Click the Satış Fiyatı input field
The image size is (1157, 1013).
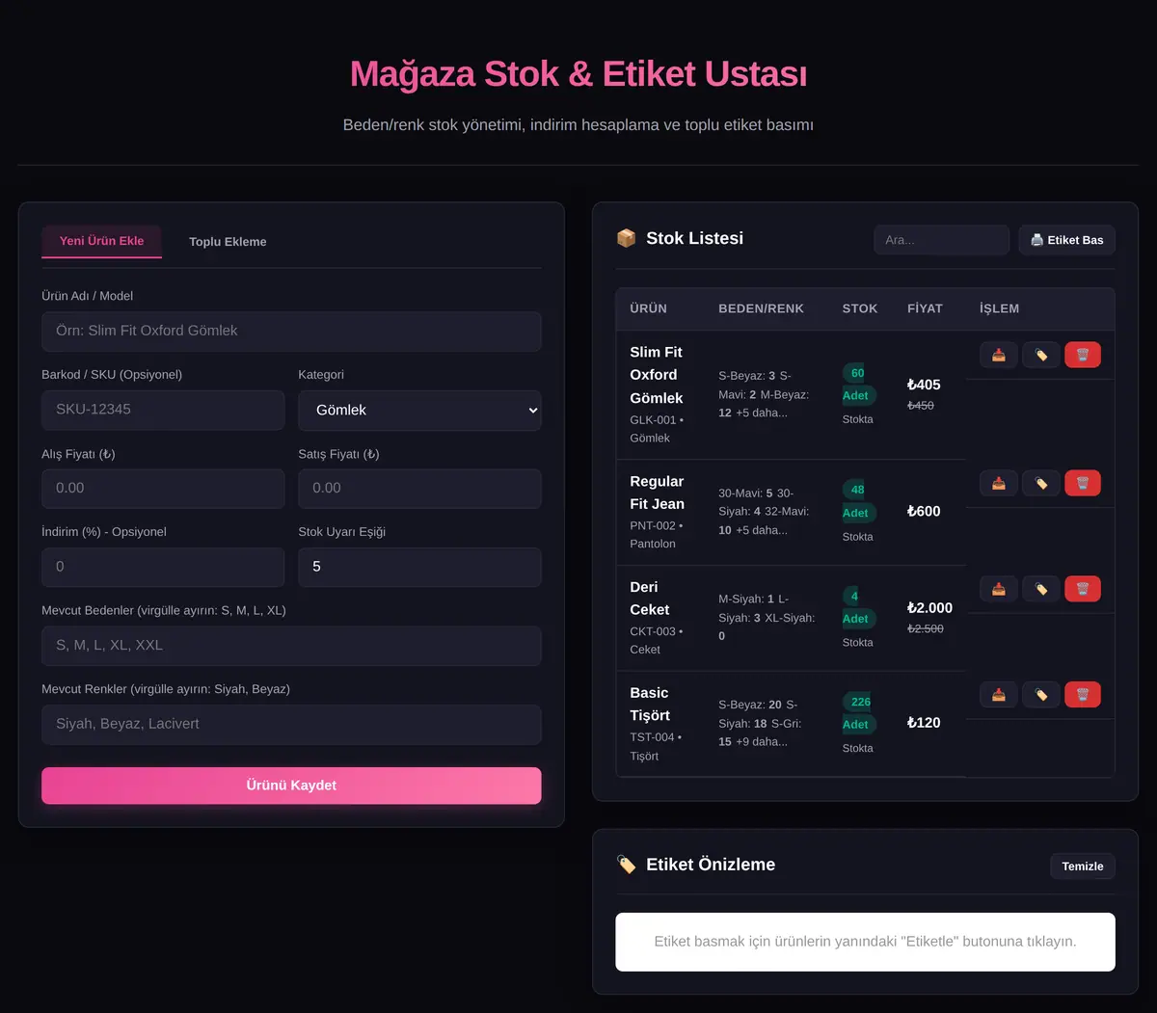[x=419, y=489]
